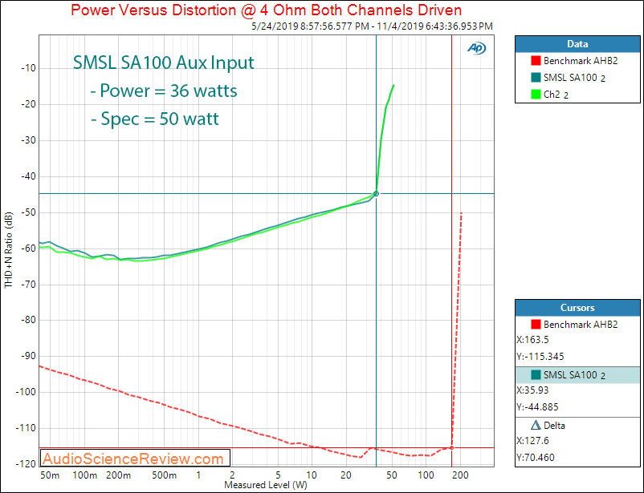Click the -10 tick on the vertical axis
The width and height of the screenshot is (644, 493).
28,68
